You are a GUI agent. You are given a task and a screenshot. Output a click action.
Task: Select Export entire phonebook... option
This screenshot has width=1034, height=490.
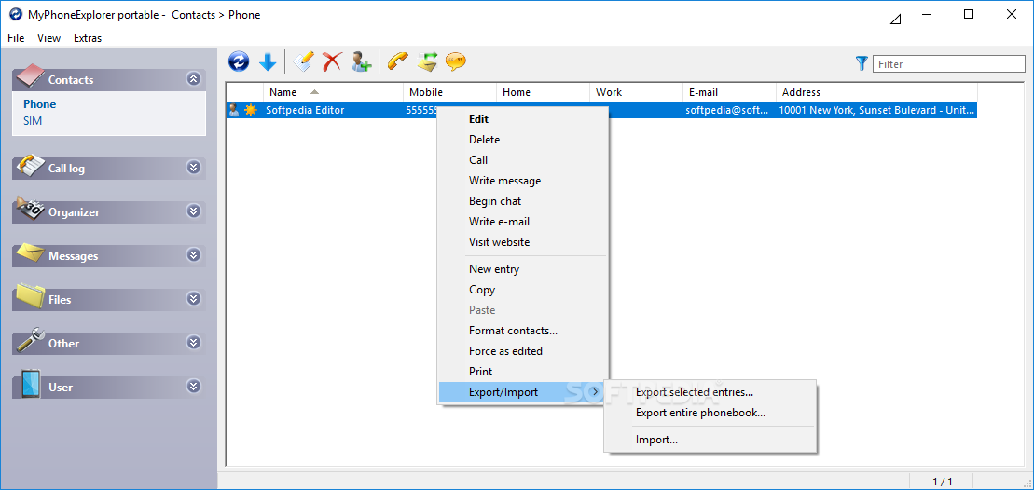pyautogui.click(x=710, y=413)
